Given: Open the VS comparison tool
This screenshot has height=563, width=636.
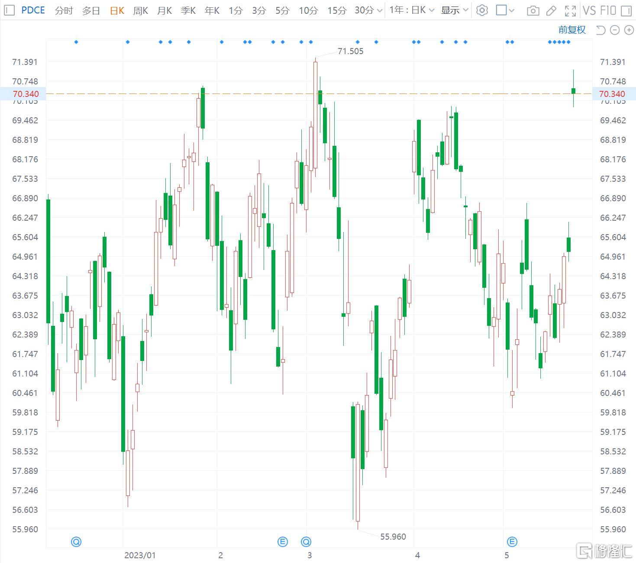Looking at the screenshot, I should pyautogui.click(x=589, y=10).
